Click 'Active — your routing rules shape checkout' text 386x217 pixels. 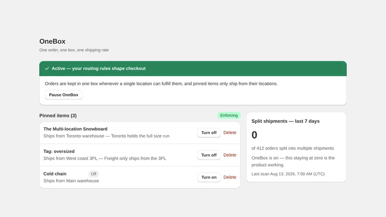coord(99,68)
